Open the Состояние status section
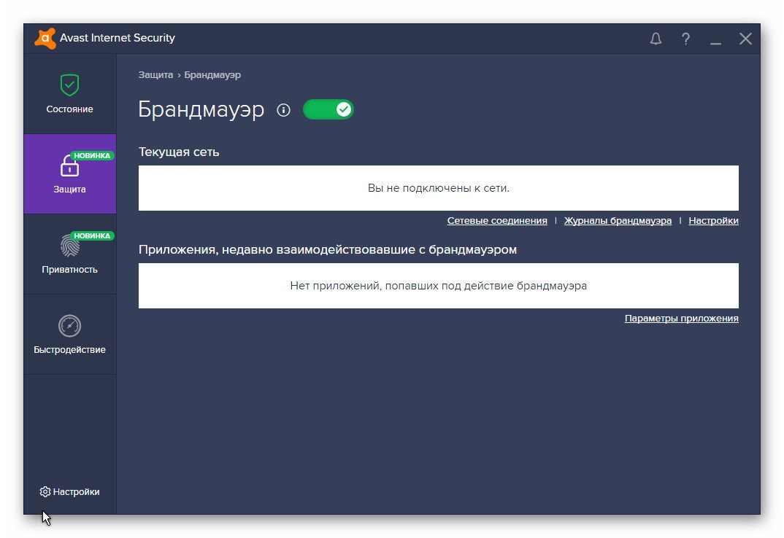This screenshot has height=538, width=784. (x=69, y=94)
